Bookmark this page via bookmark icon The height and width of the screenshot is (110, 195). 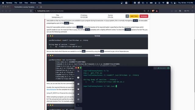point(31,11)
